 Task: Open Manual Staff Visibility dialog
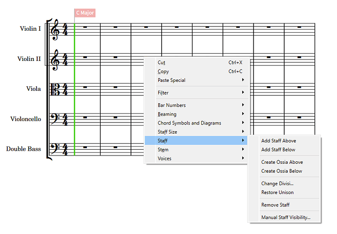286,217
